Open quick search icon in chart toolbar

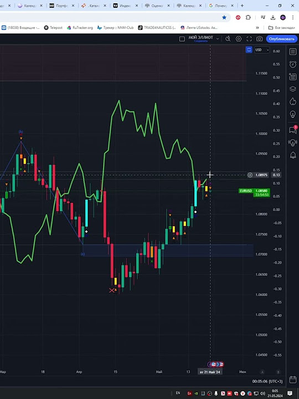click(x=228, y=39)
